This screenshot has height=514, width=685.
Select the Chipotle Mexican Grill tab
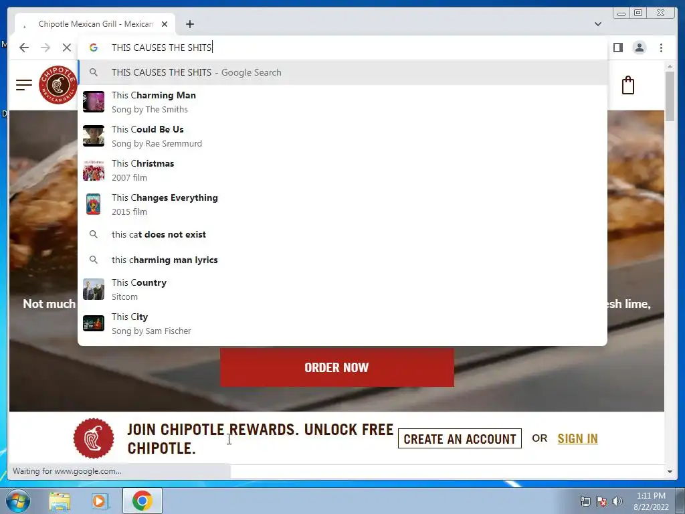pyautogui.click(x=95, y=24)
